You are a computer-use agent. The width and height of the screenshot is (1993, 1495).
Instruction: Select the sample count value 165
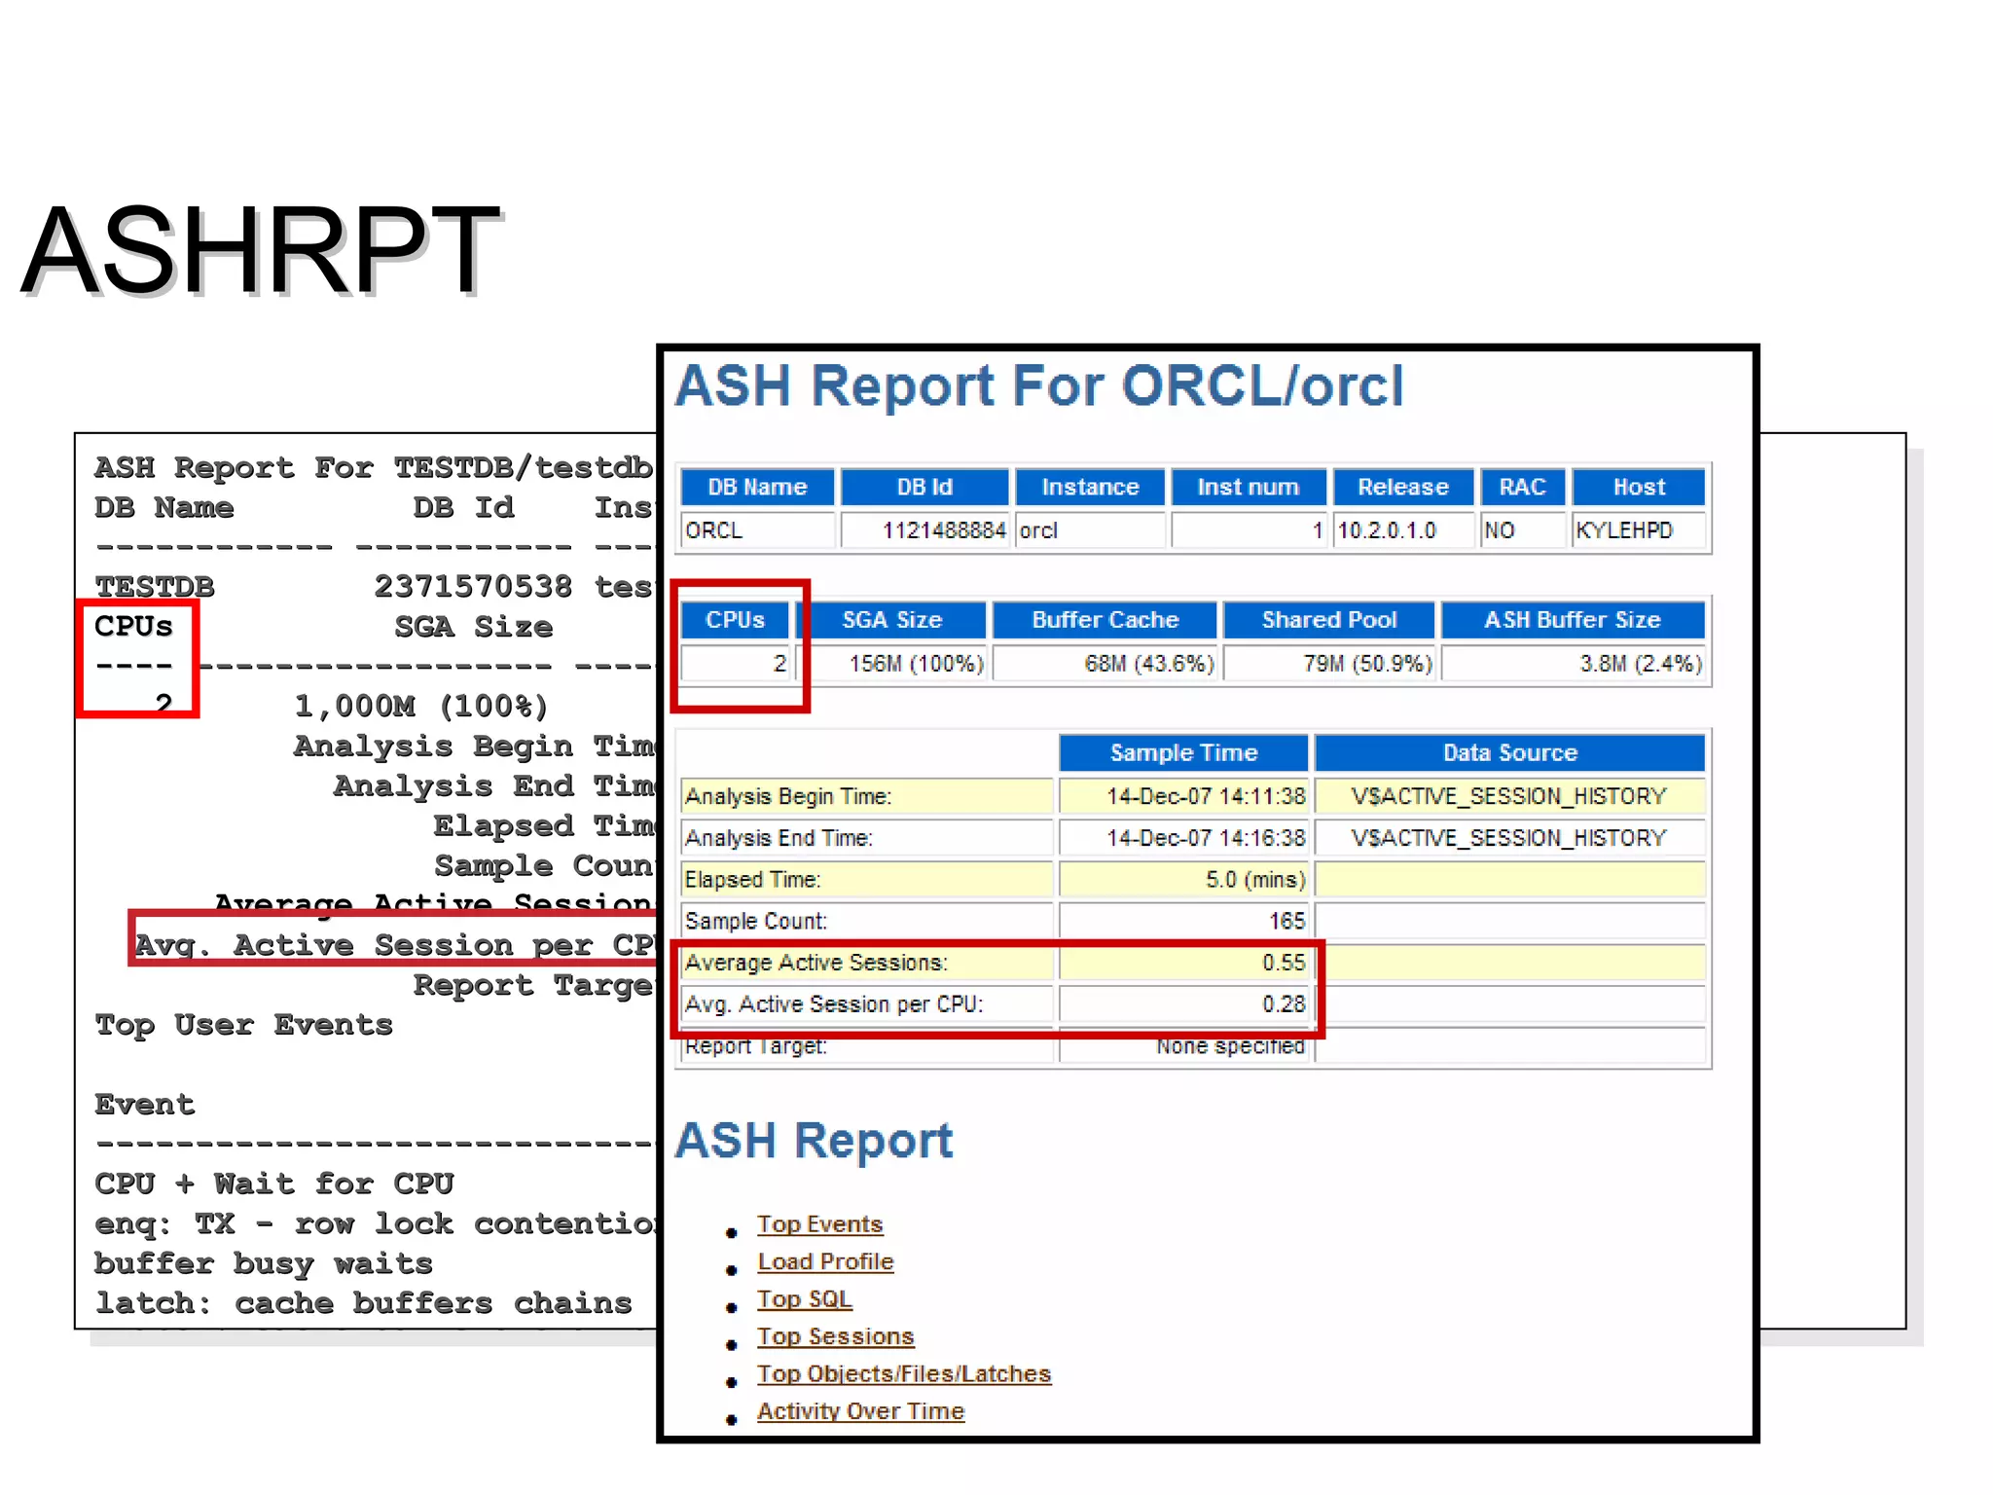pyautogui.click(x=1183, y=921)
